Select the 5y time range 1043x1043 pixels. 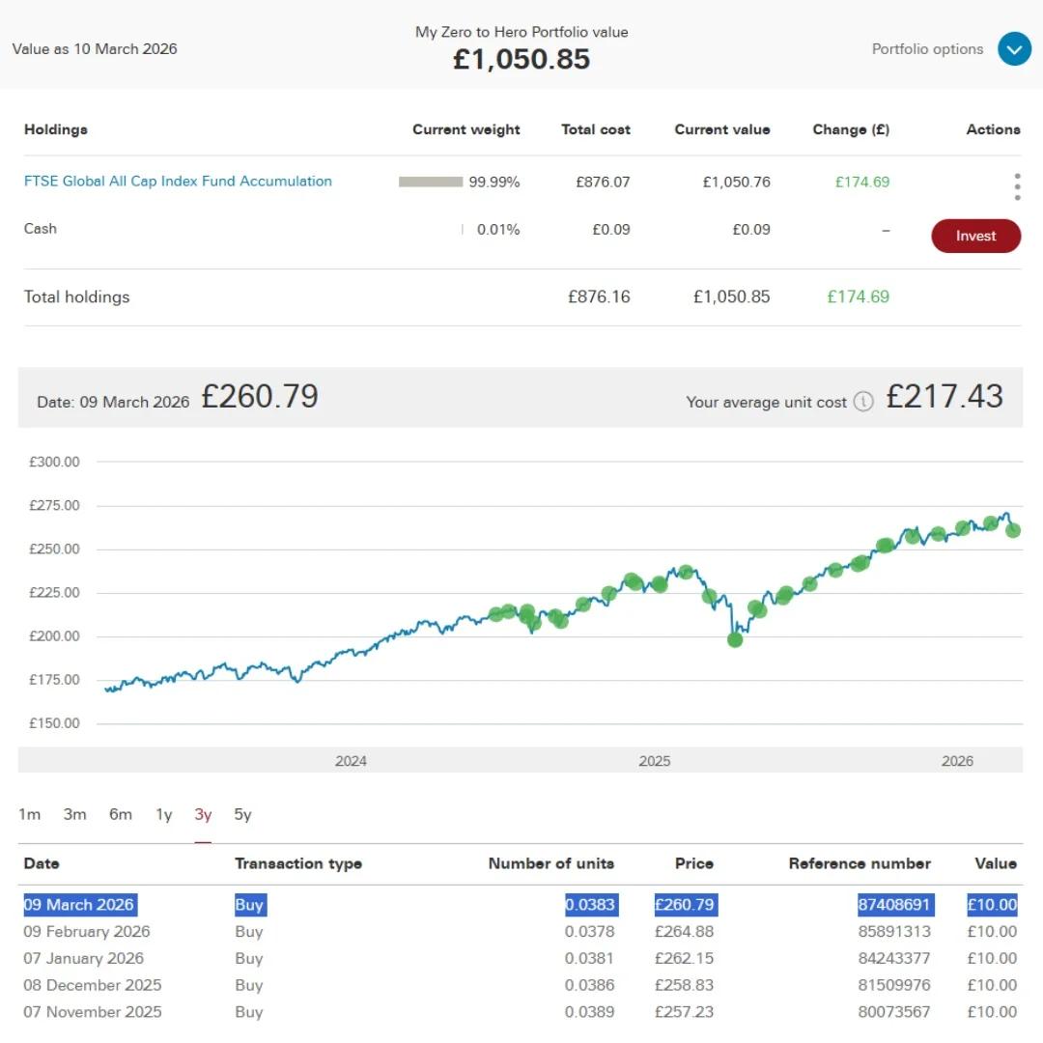pos(242,814)
